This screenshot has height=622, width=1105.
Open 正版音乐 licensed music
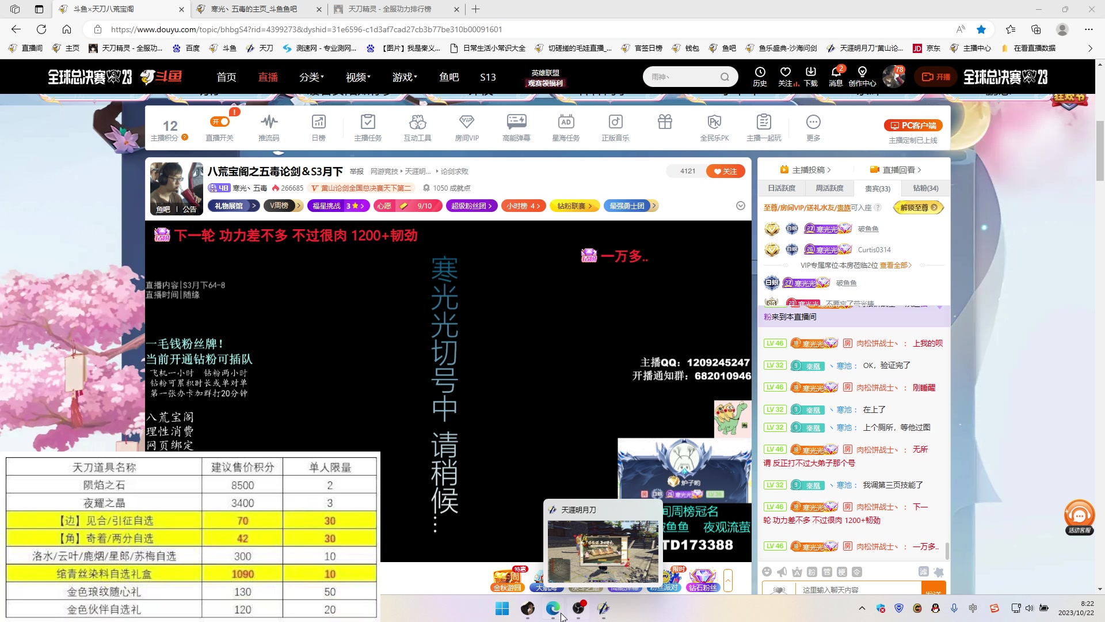(615, 127)
